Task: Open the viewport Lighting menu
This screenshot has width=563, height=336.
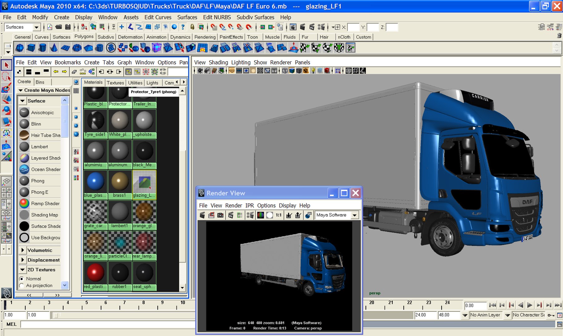Action: coord(241,63)
